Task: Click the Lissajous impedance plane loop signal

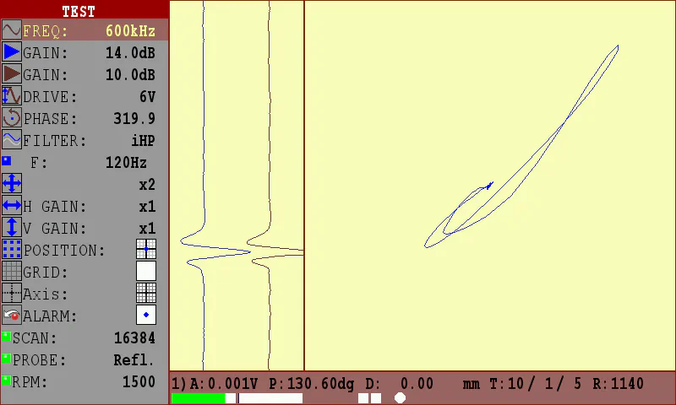Action: coord(521,146)
